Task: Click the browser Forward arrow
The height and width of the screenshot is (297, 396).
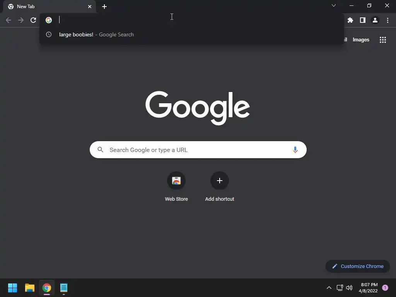Action: [21, 20]
